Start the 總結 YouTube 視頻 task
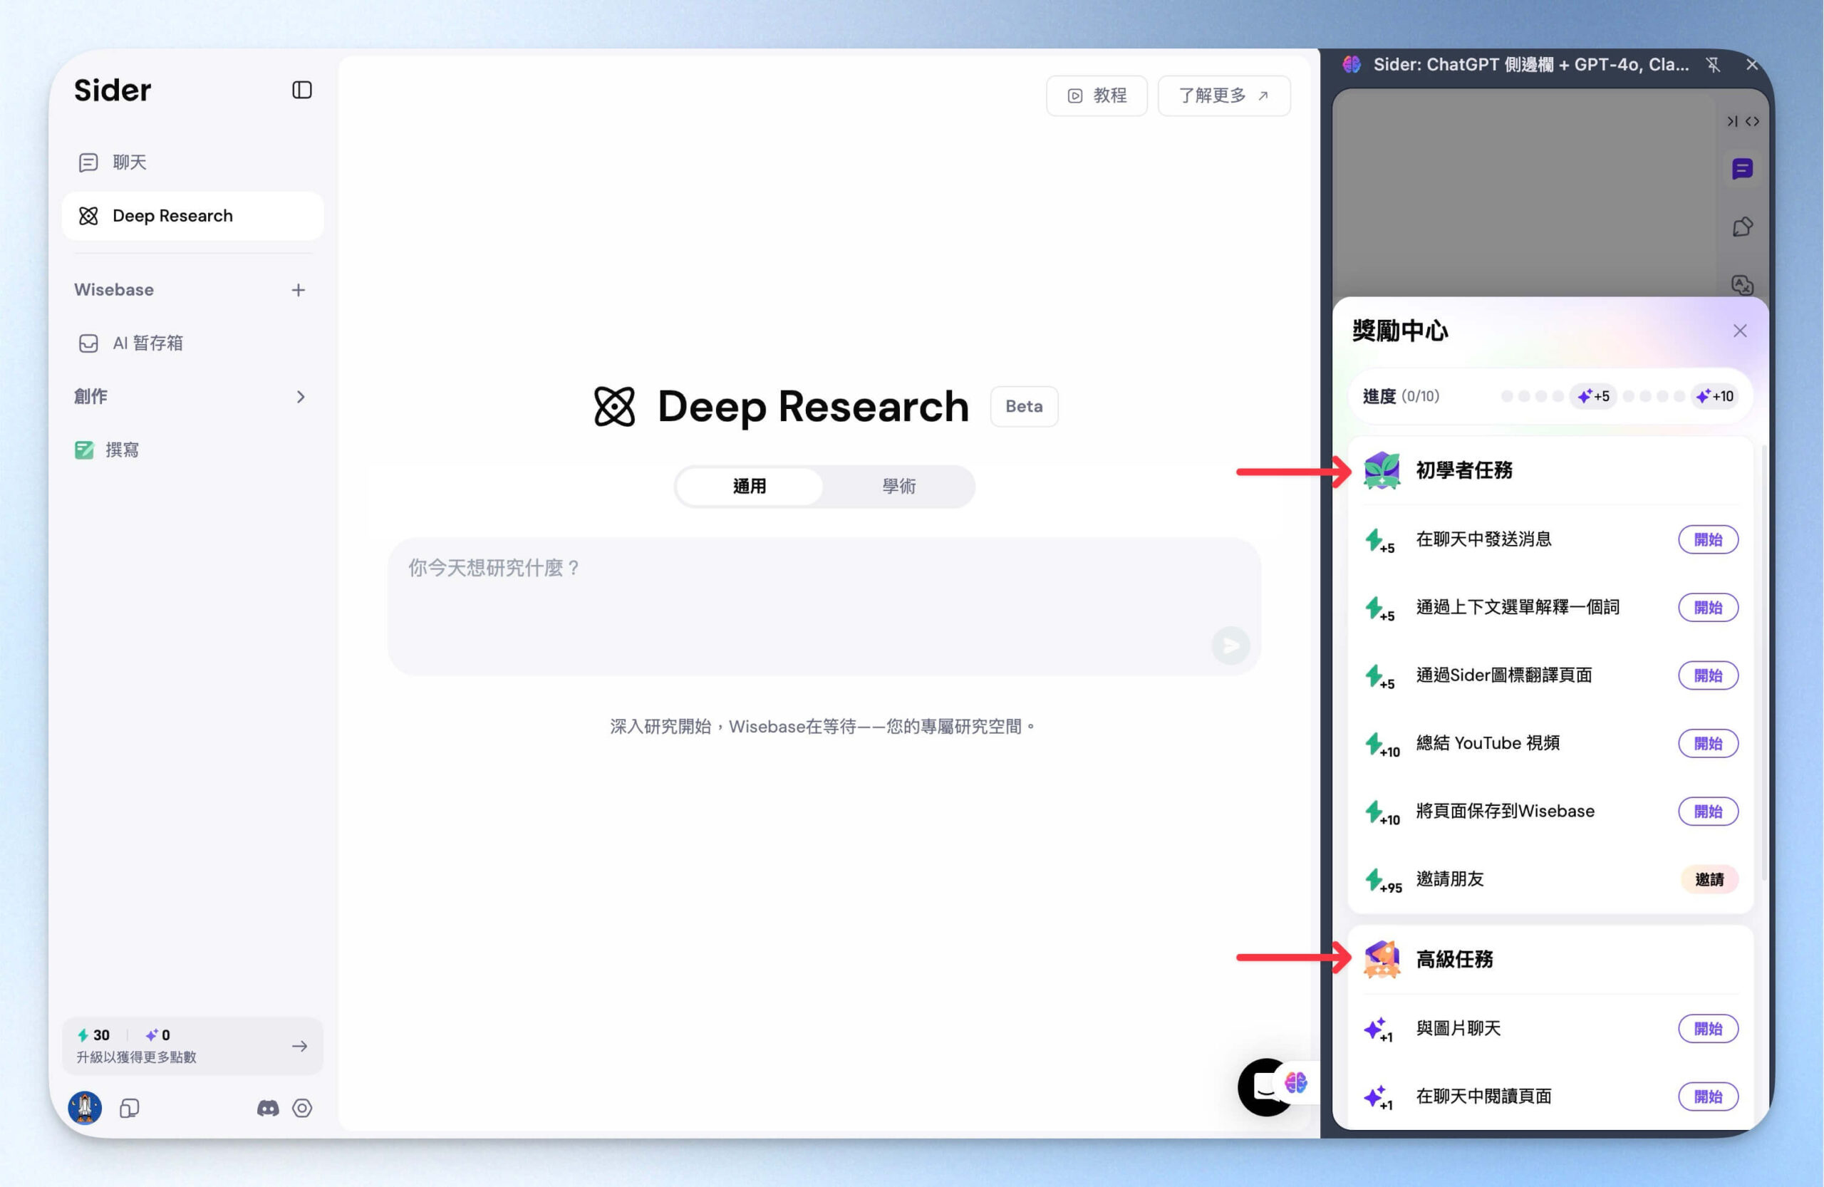 point(1708,743)
